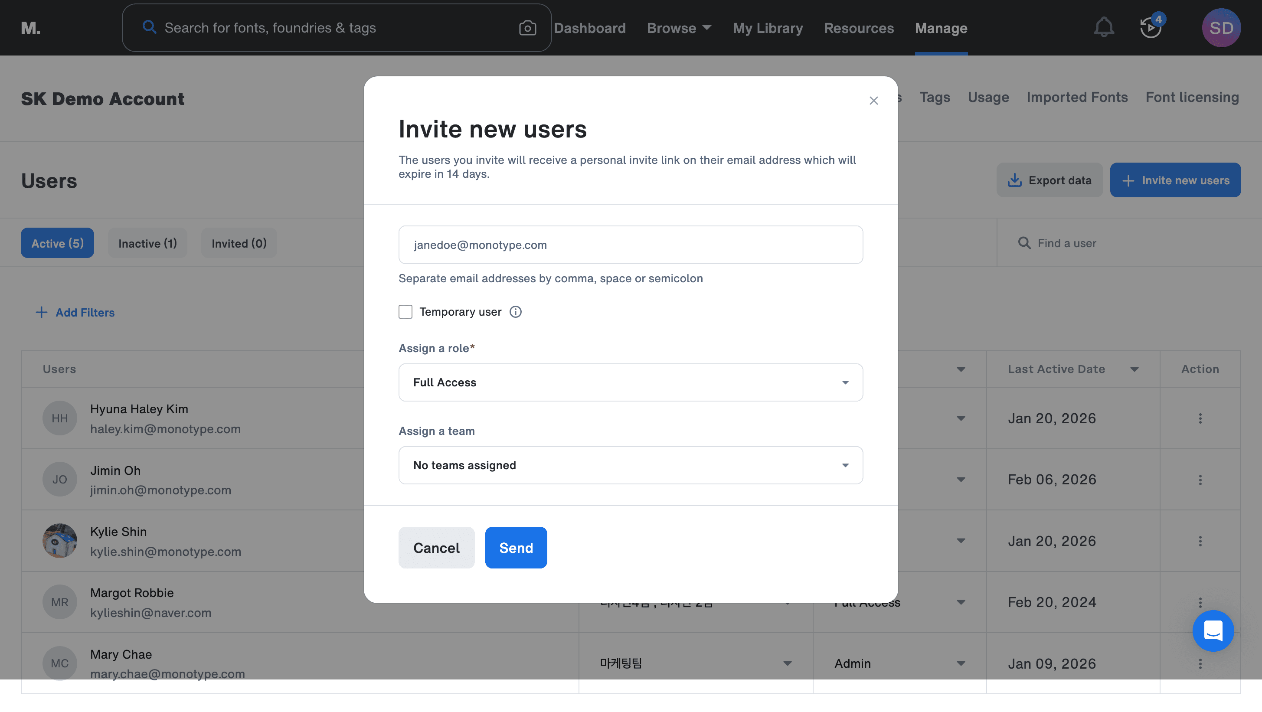Open the Browse navigation dropdown
The height and width of the screenshot is (712, 1262).
(679, 28)
